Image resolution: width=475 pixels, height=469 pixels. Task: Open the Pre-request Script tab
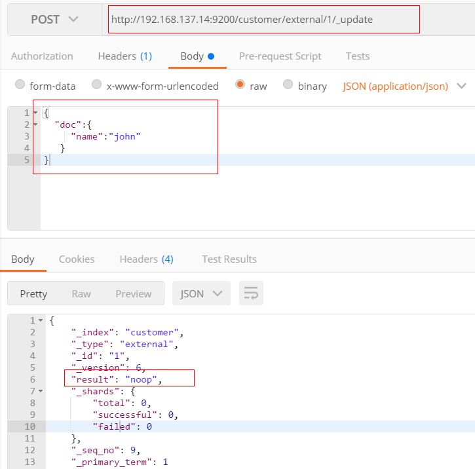(x=280, y=56)
